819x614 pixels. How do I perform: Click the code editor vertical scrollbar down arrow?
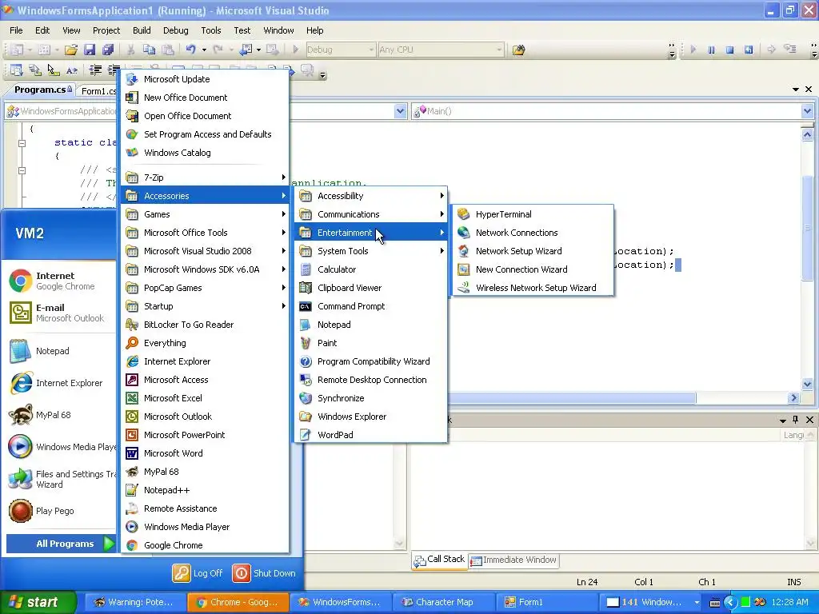[x=807, y=384]
